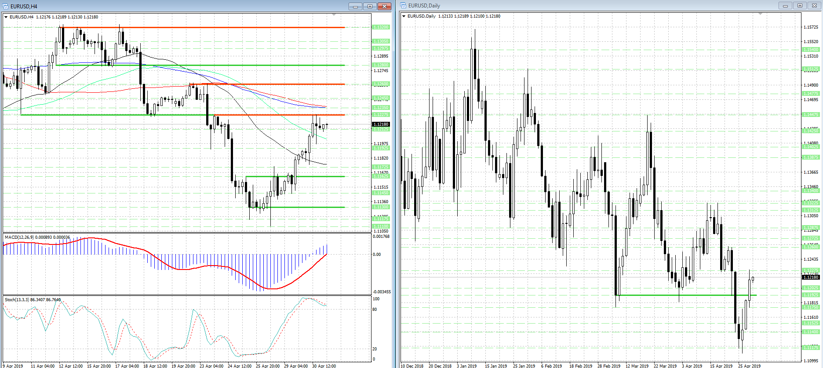Screen dimensions: 823x368
Task: Select the EURUSD,Daily window title text
Action: coord(424,6)
